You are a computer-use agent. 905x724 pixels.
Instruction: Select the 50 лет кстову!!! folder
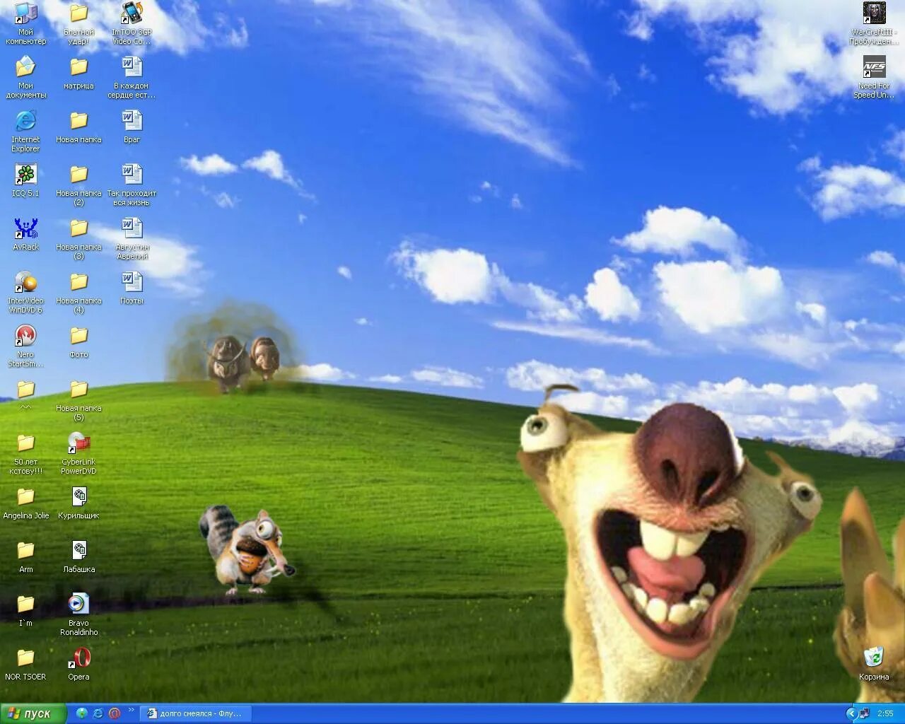point(25,453)
